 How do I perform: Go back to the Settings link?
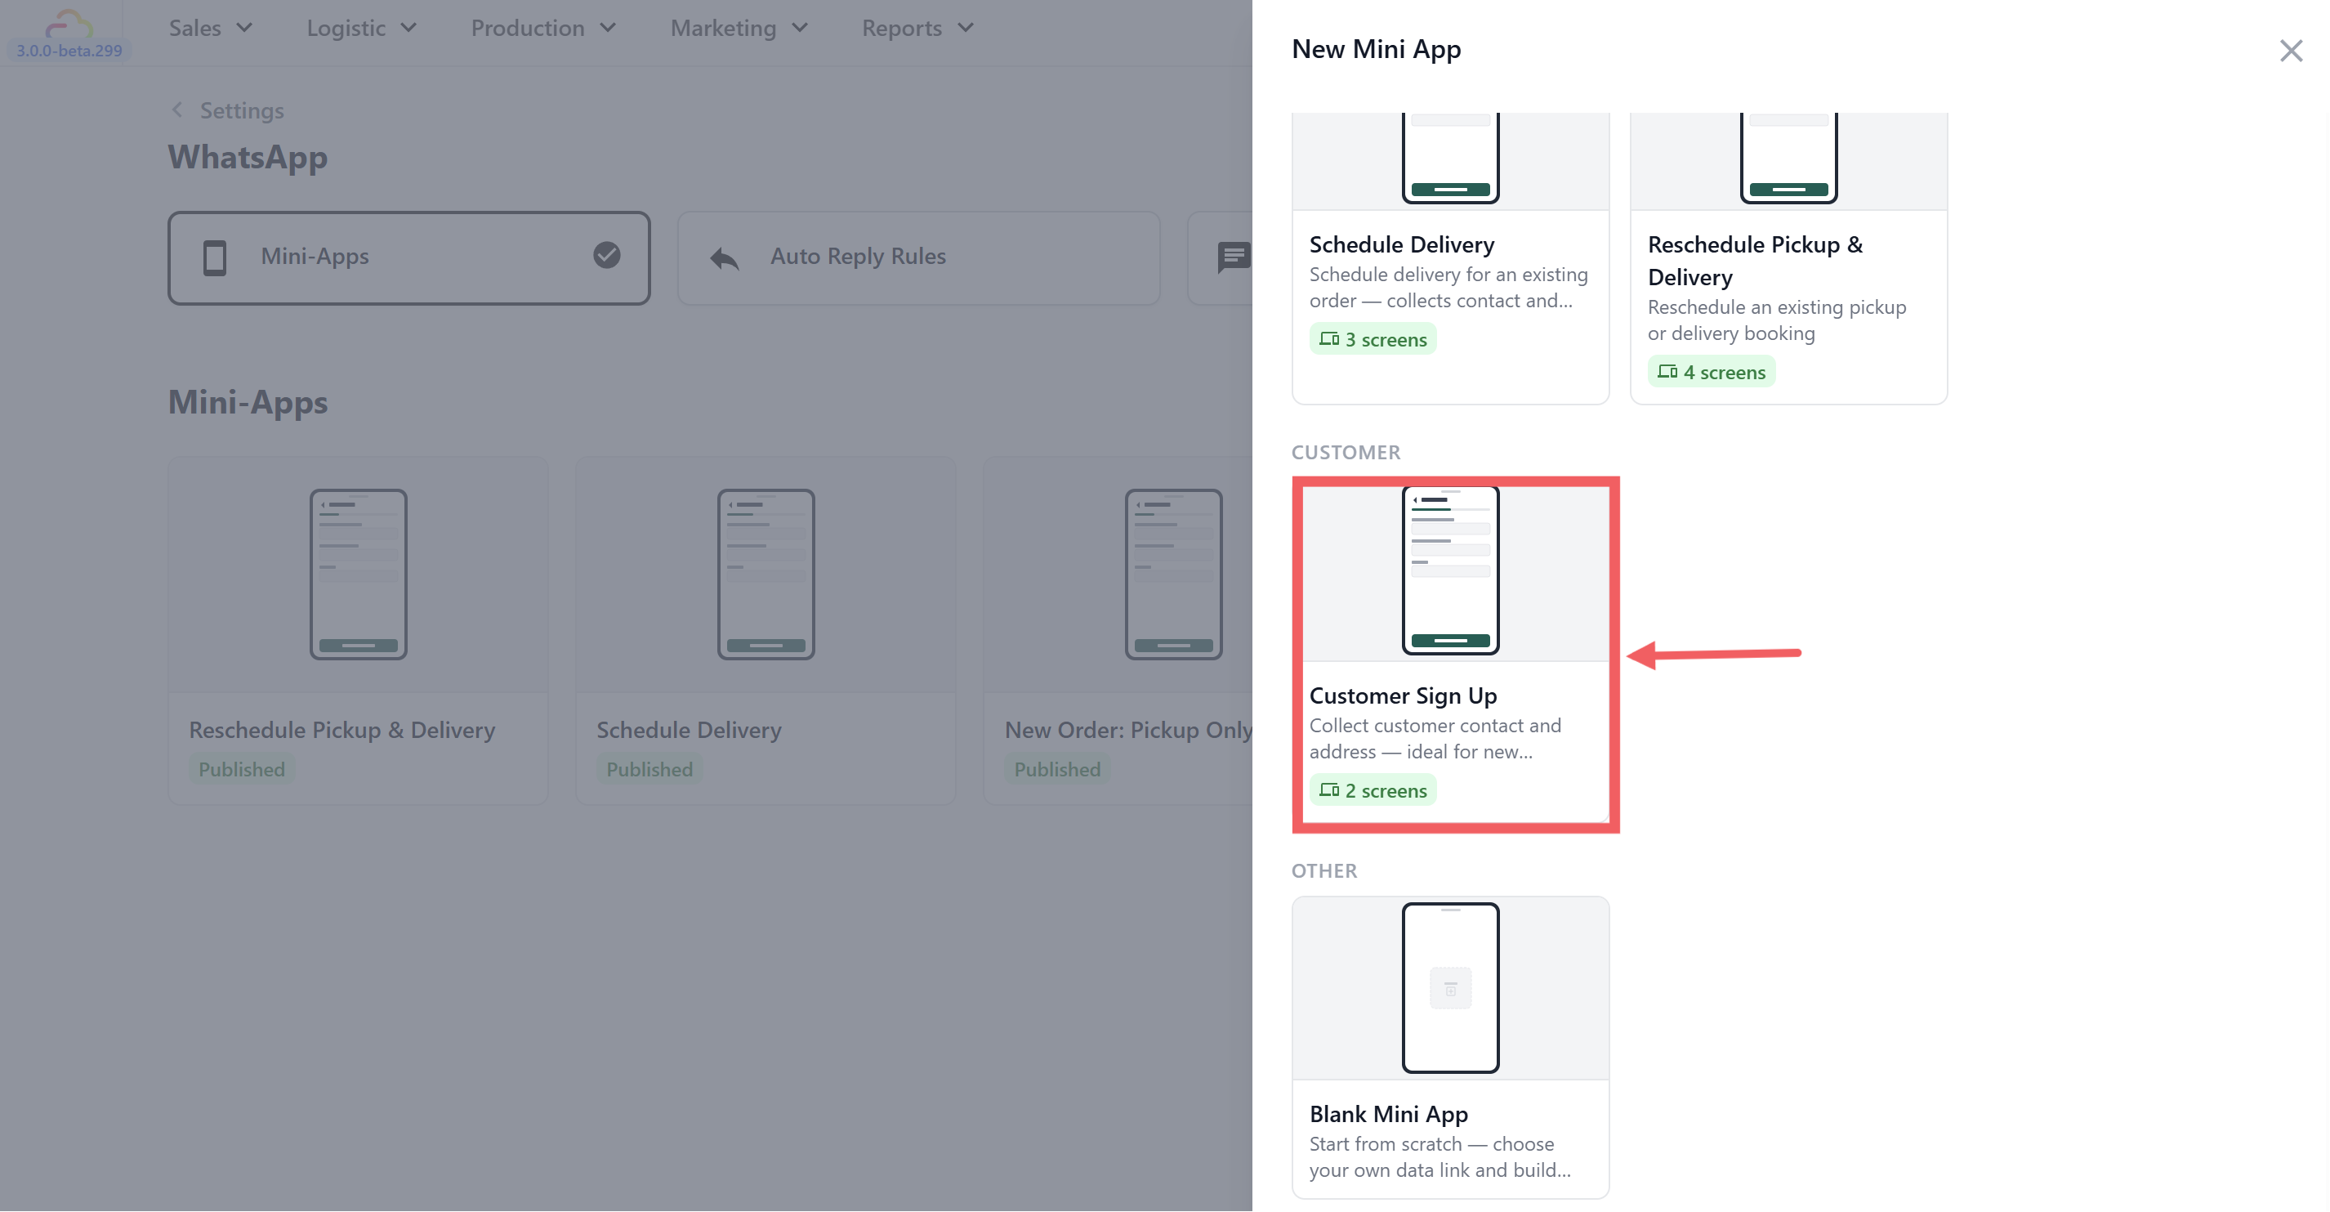point(242,110)
